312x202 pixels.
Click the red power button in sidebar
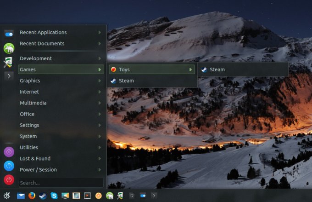tap(9, 179)
